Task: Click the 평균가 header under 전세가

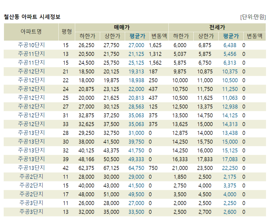Action: click(x=231, y=36)
